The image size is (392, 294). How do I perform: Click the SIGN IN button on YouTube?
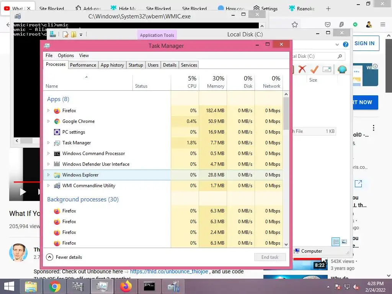[364, 43]
